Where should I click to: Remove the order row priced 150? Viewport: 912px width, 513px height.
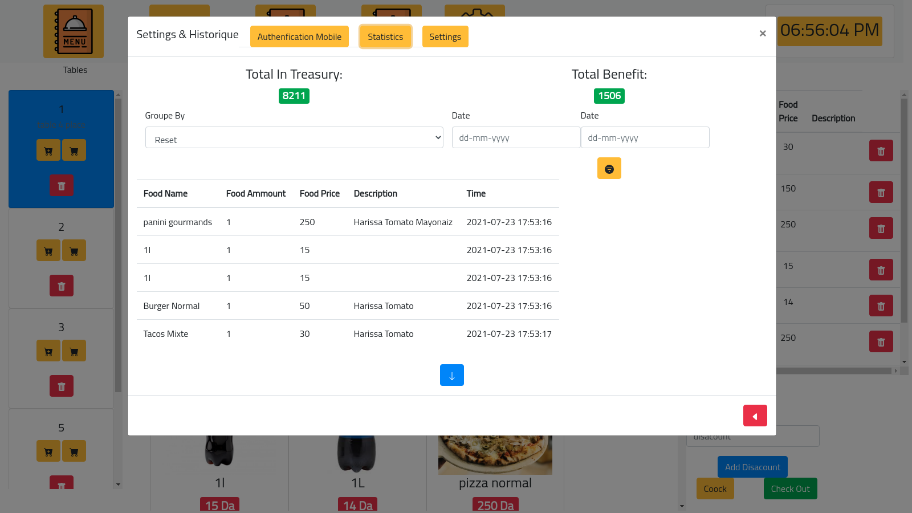(x=881, y=193)
